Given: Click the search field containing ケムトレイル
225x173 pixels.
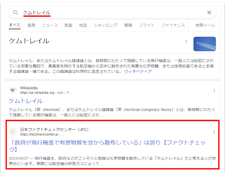Looking at the screenshot, I should pyautogui.click(x=112, y=12).
